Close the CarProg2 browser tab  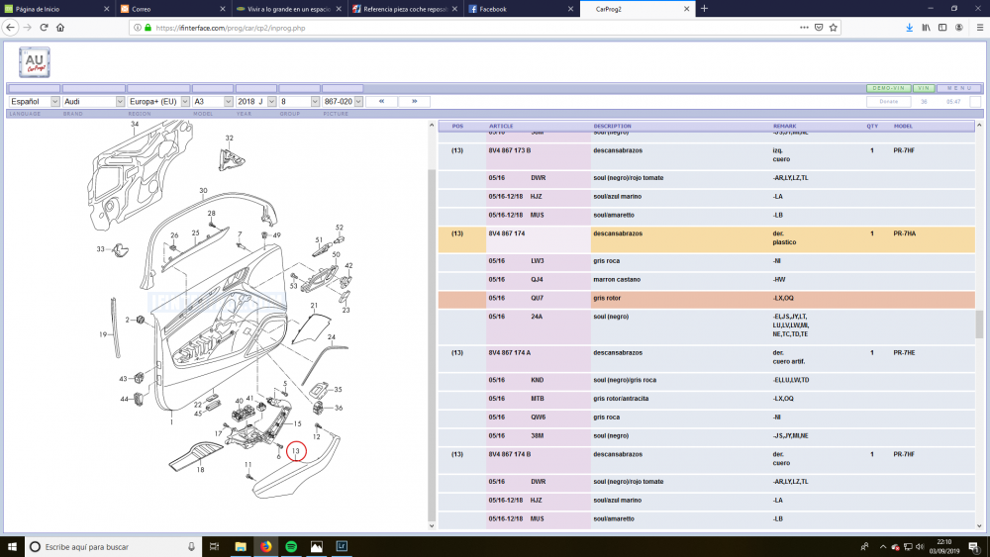pos(687,9)
